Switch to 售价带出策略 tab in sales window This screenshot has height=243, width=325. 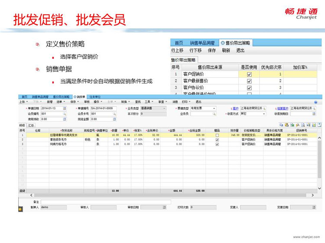tap(61, 97)
